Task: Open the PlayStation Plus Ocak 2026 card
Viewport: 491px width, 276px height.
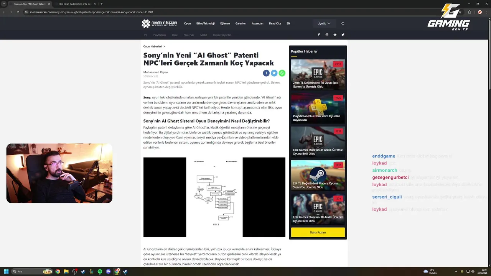Action: (318, 108)
